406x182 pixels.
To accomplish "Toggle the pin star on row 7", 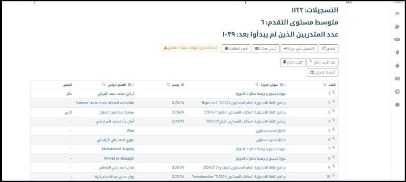I will (333, 148).
